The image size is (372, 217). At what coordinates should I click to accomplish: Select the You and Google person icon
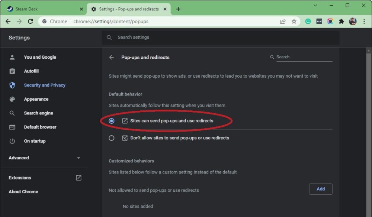[x=12, y=57]
